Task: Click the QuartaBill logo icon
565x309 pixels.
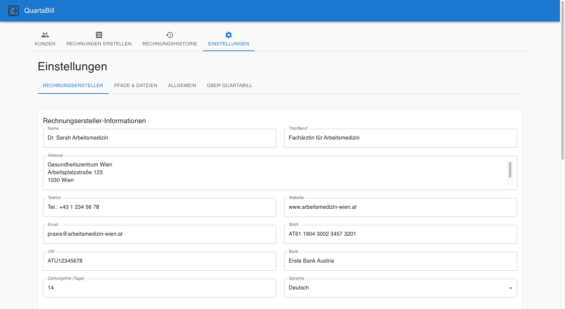Action: point(13,10)
